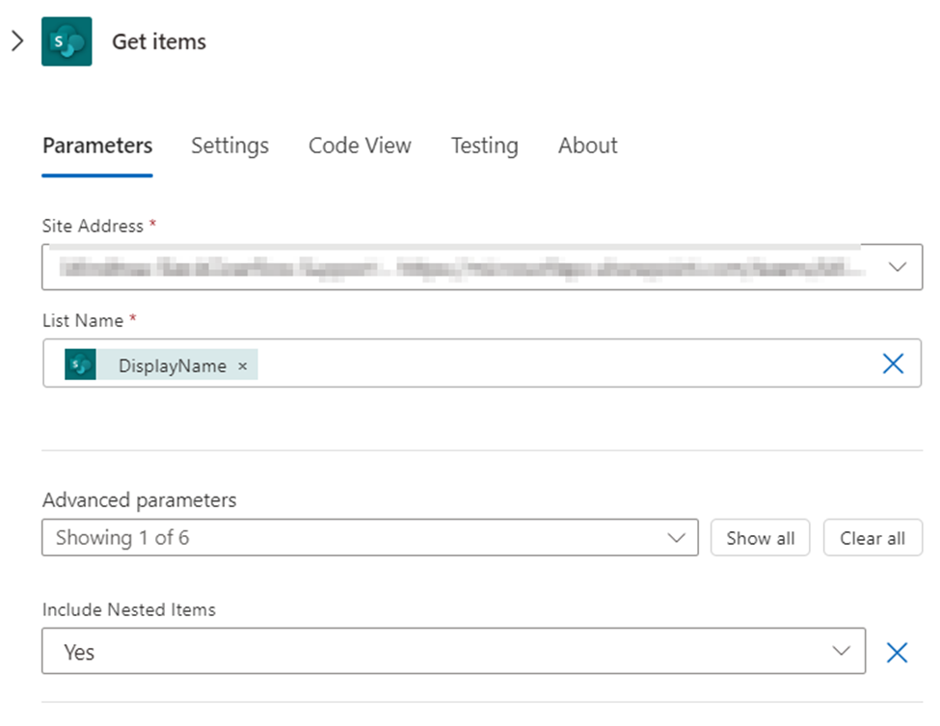Click inside the List Name field
Screen dimensions: 940x726
pyautogui.click(x=482, y=364)
